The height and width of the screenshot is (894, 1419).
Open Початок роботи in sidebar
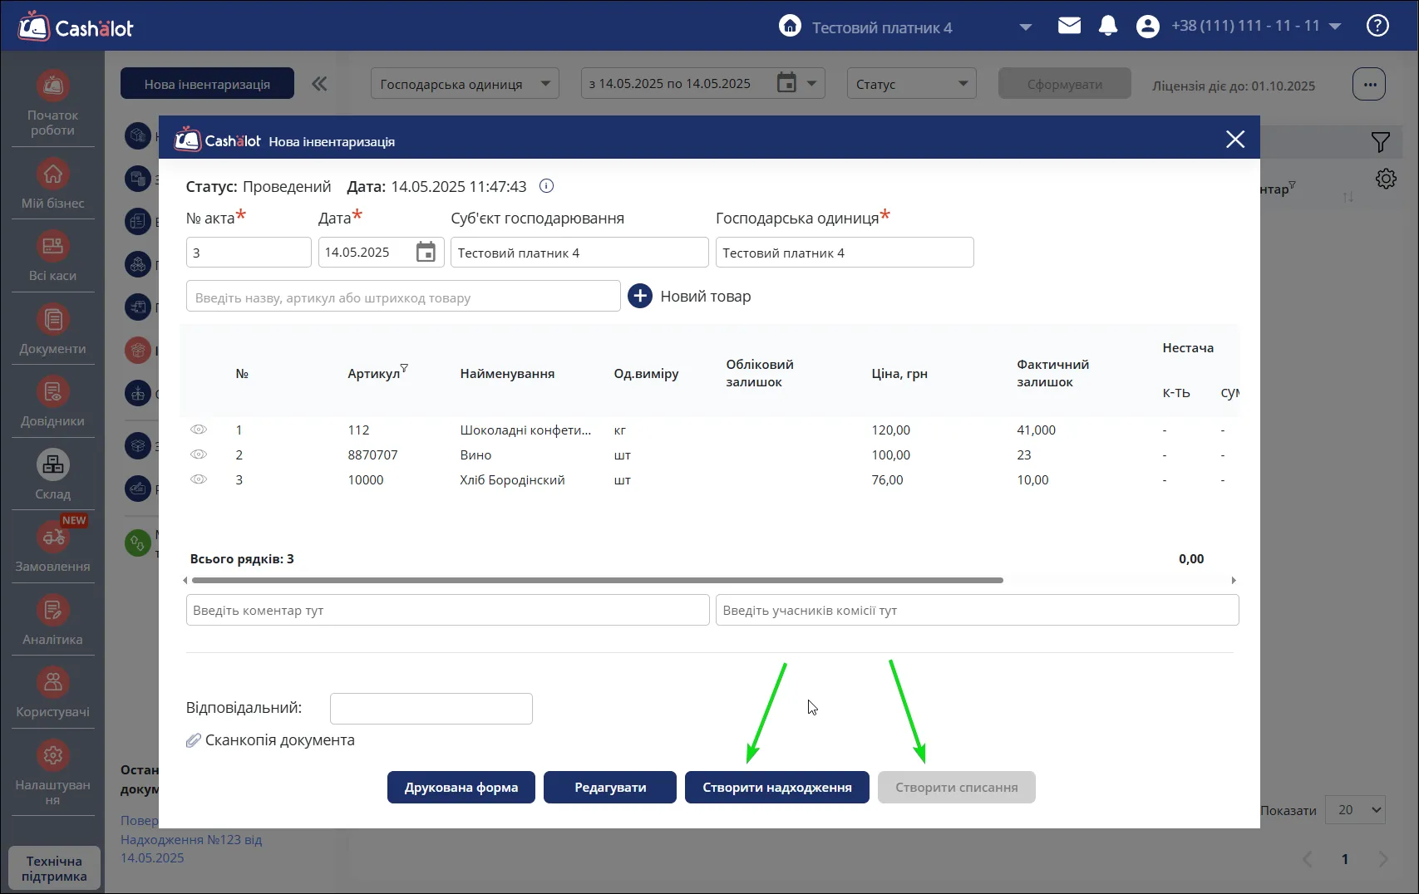pyautogui.click(x=52, y=103)
